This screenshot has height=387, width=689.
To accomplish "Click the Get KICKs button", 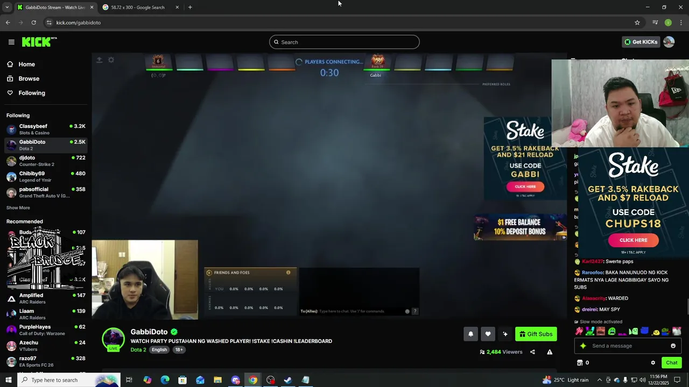I will pos(641,42).
